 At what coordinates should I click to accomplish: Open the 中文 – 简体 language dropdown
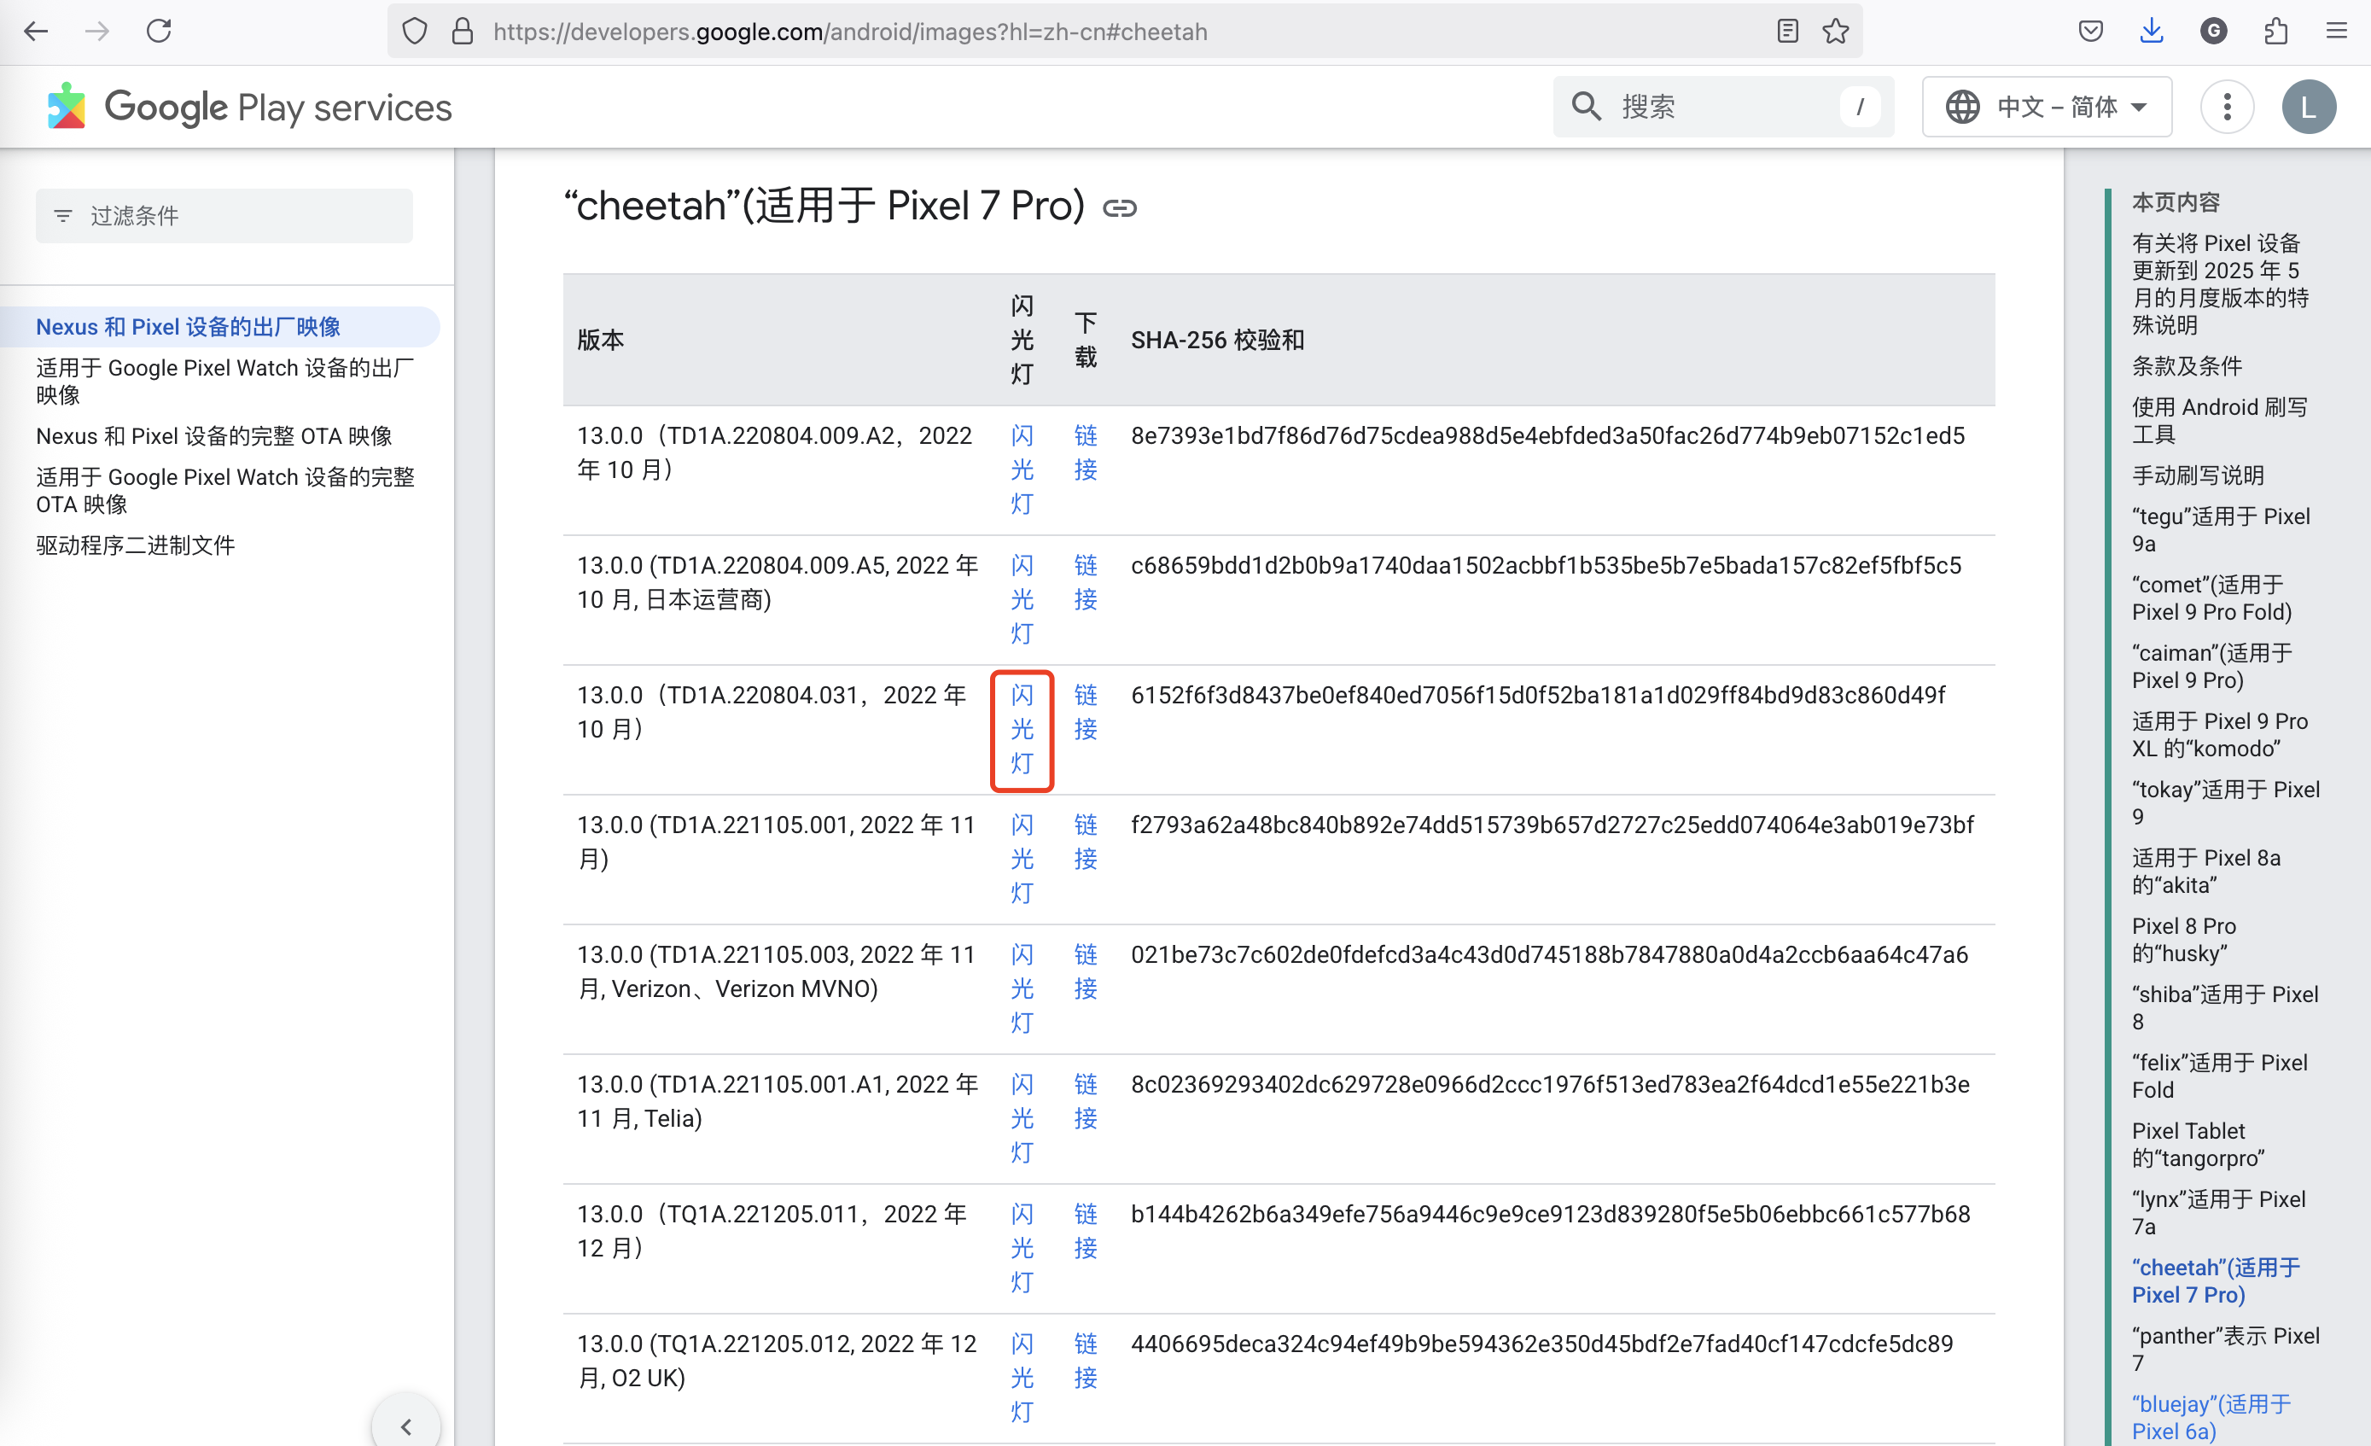pos(2047,107)
